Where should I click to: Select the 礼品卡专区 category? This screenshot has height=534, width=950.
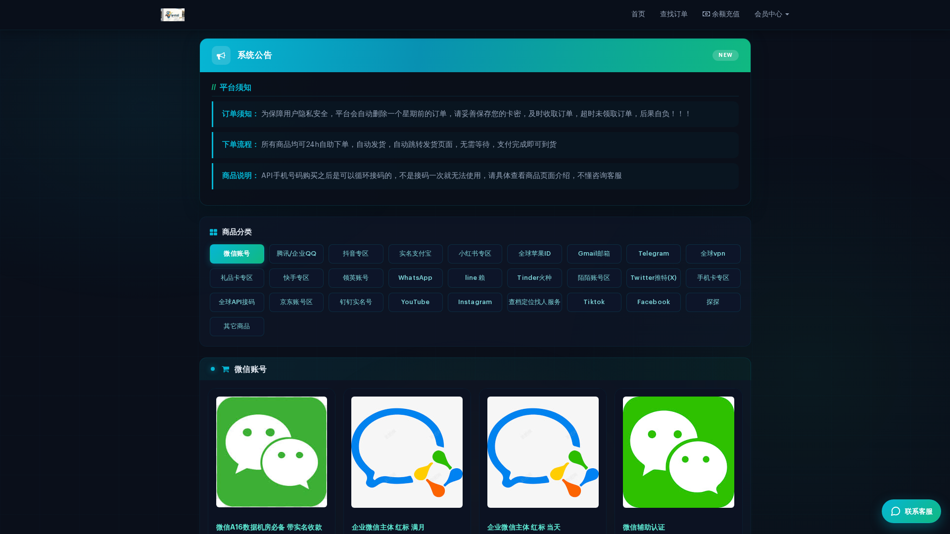[x=237, y=278]
